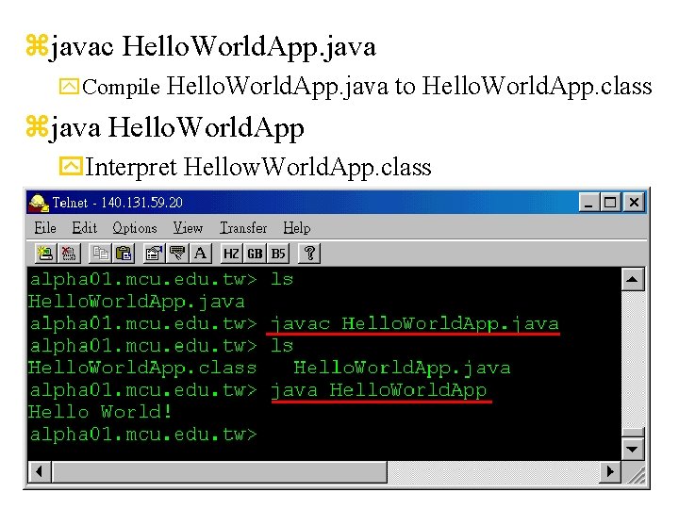Select the HZ encoding button
This screenshot has height=509, width=679.
pyautogui.click(x=231, y=254)
